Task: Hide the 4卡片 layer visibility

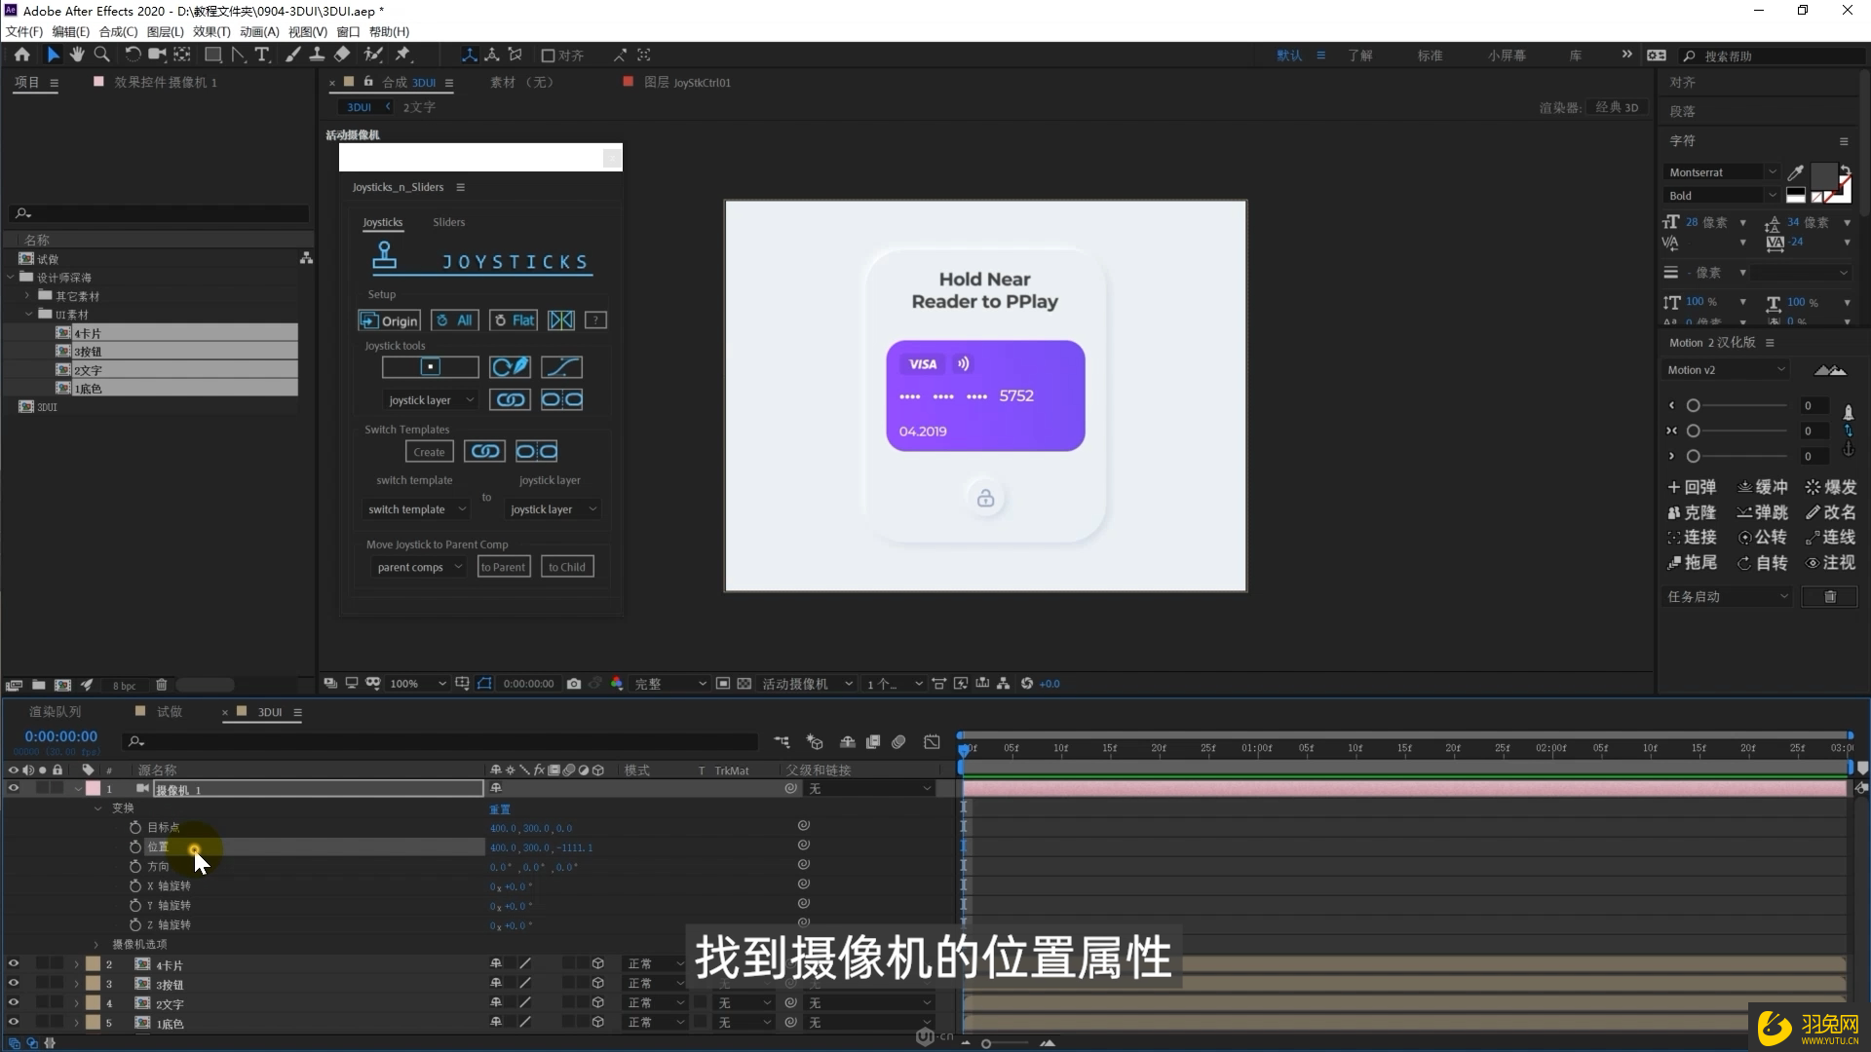Action: [x=14, y=964]
